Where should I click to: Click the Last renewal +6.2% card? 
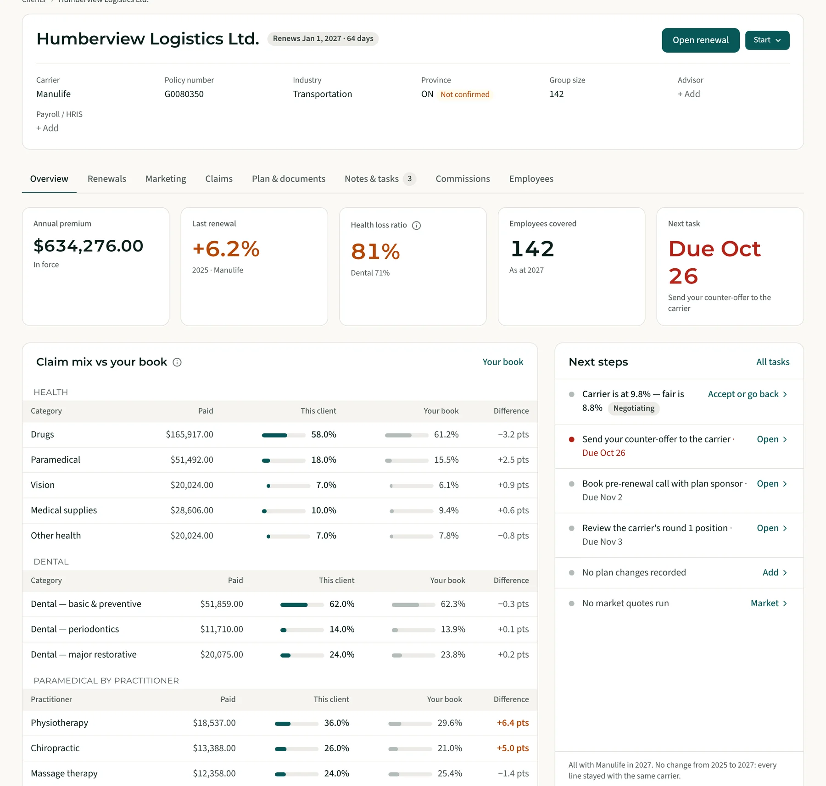click(x=254, y=266)
